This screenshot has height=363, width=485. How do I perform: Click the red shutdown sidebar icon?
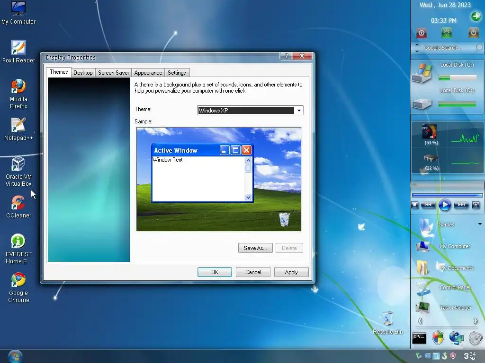tap(421, 33)
